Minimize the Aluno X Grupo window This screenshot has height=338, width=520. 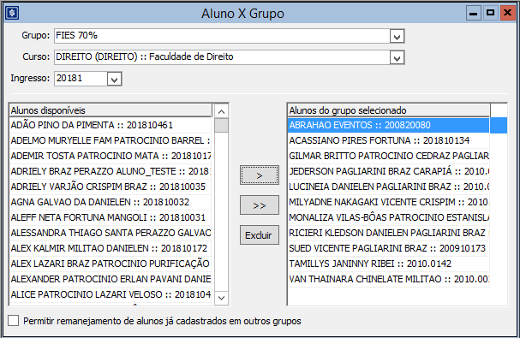click(473, 13)
